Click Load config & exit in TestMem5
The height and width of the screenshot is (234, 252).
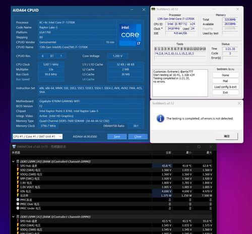pos(225,87)
